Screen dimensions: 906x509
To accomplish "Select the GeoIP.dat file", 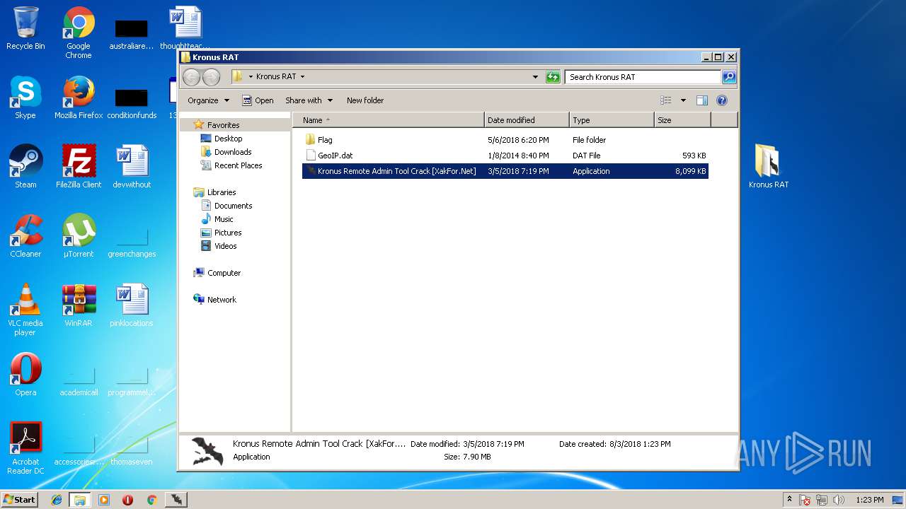I will pyautogui.click(x=505, y=156).
